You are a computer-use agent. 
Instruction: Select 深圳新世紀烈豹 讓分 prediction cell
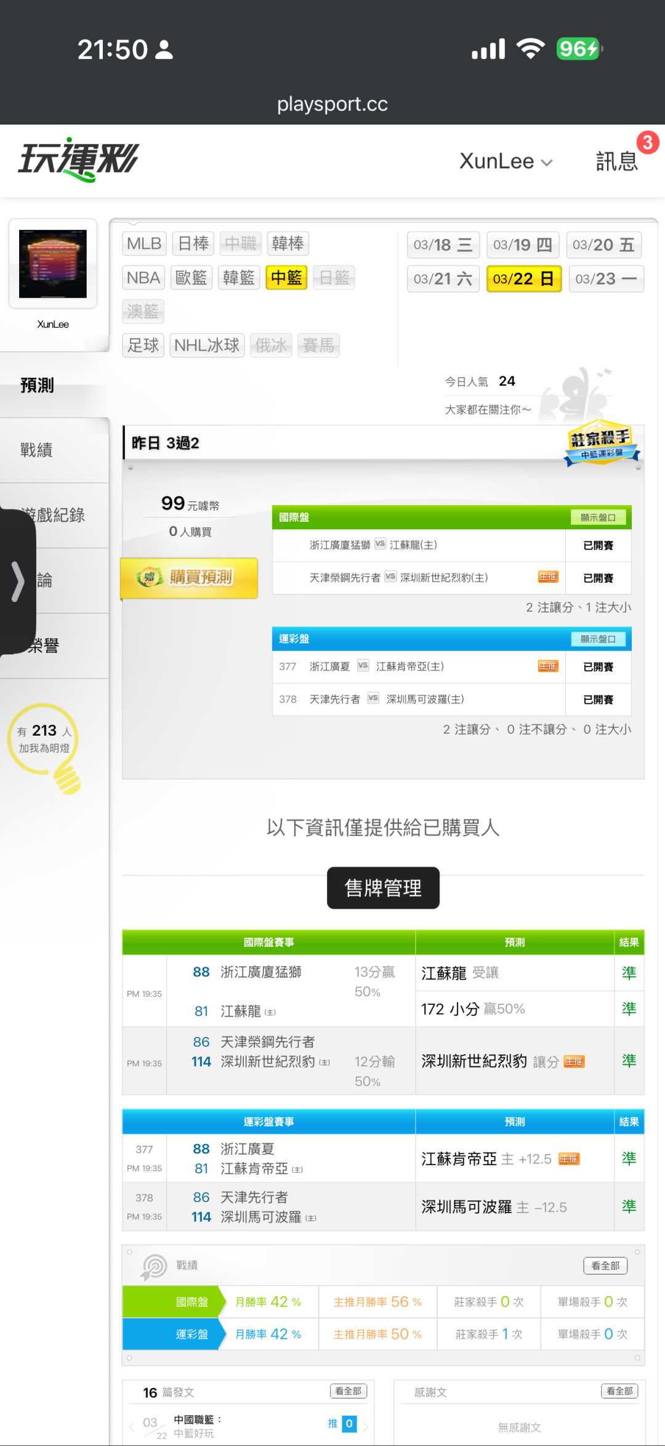tap(515, 1061)
